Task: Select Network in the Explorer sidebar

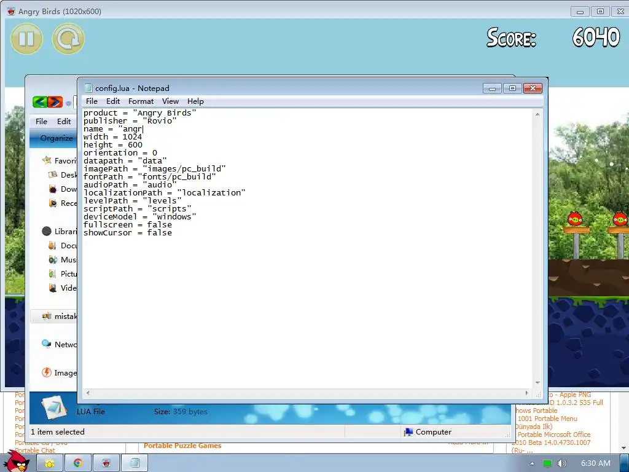Action: pyautogui.click(x=60, y=344)
